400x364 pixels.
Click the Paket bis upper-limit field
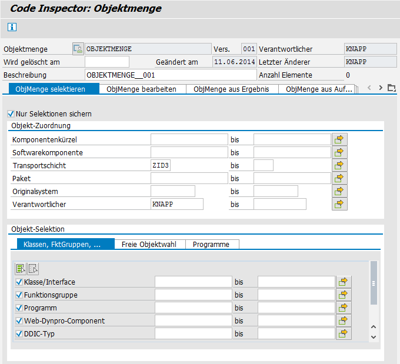pyautogui.click(x=292, y=178)
